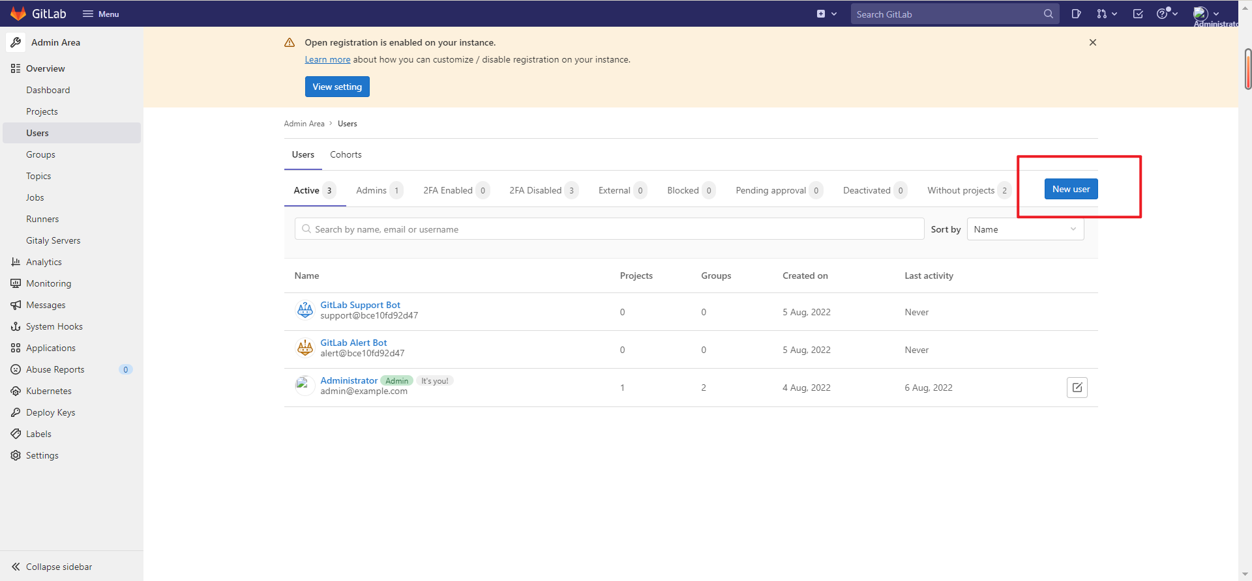Viewport: 1252px width, 581px height.
Task: Open Gitaly Servers in sidebar
Action: tap(53, 240)
